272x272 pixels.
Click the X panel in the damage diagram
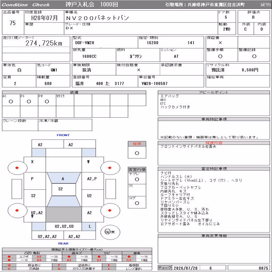35,165
